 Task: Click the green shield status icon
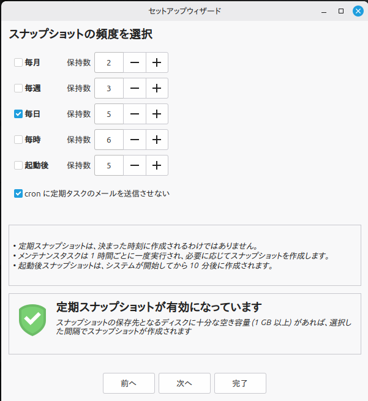click(x=32, y=320)
